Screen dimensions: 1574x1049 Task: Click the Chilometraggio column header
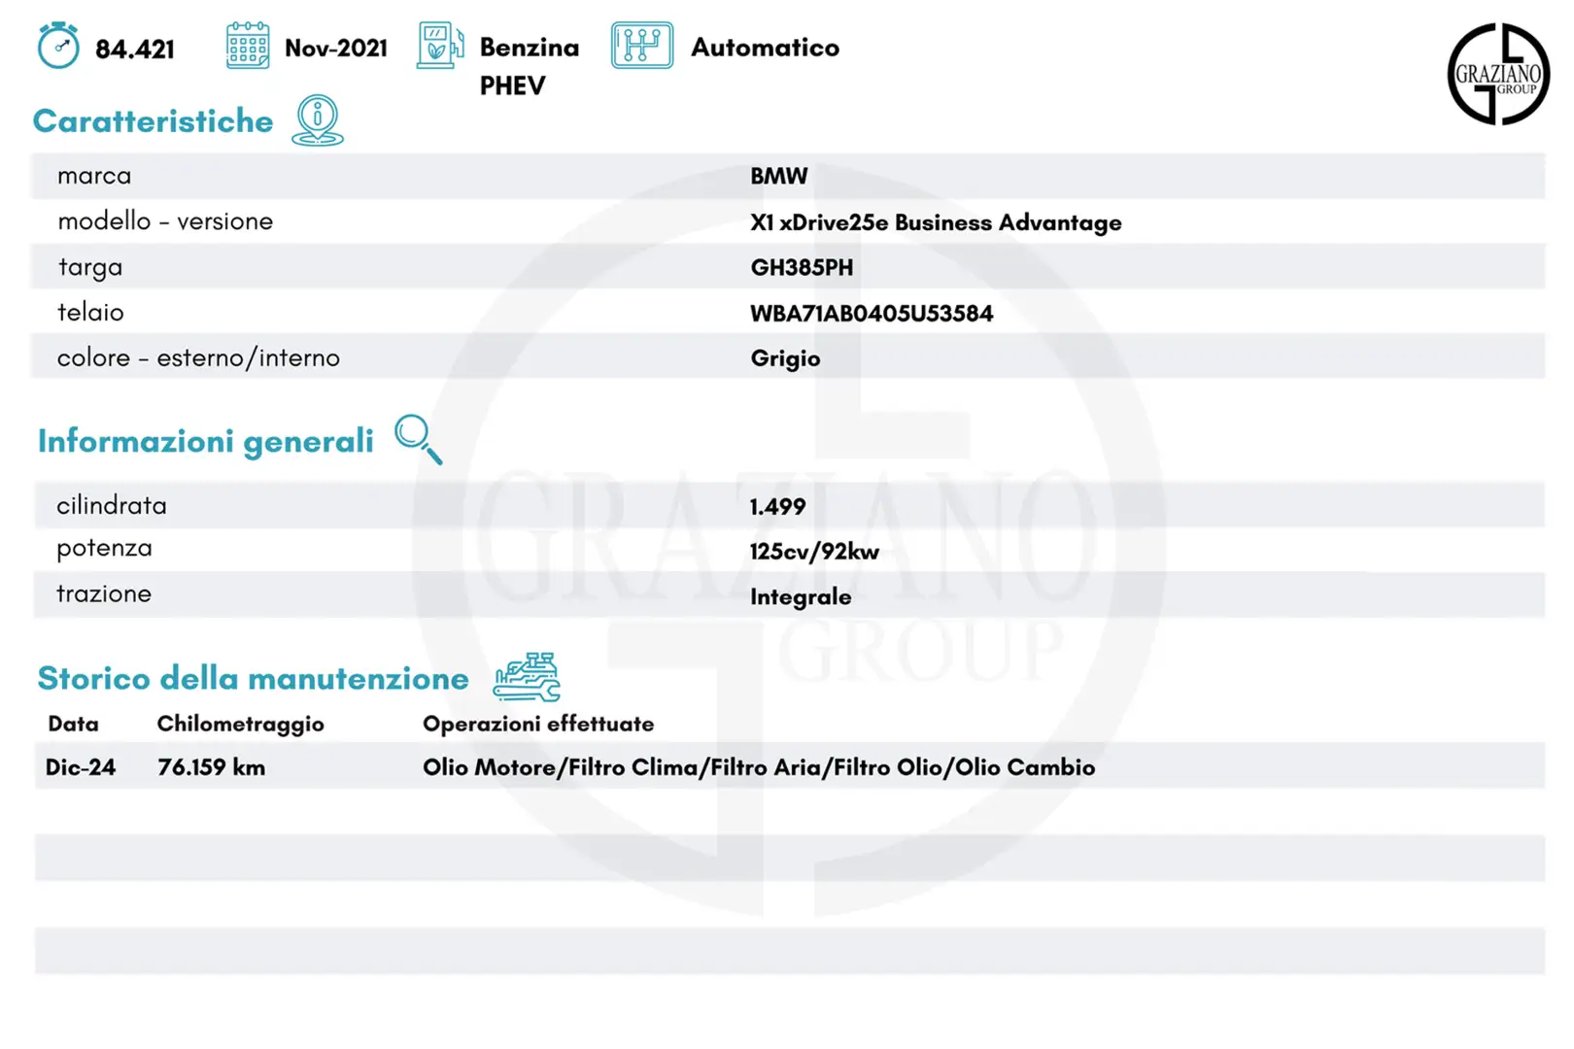(x=240, y=724)
